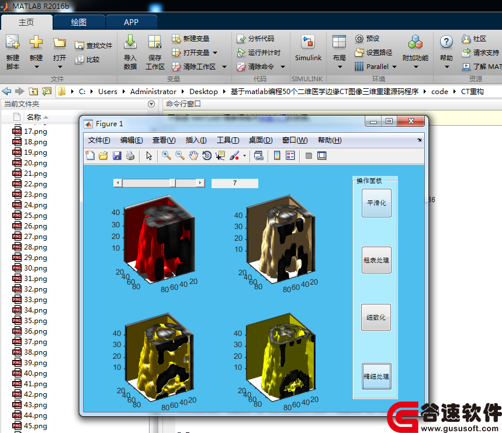The image size is (502, 433).
Task: Activate the Zoom In tool
Action: tap(166, 155)
